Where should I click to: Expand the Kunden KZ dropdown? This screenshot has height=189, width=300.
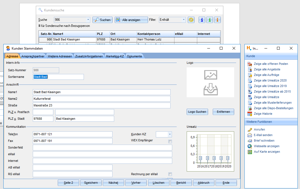[x=169, y=134]
